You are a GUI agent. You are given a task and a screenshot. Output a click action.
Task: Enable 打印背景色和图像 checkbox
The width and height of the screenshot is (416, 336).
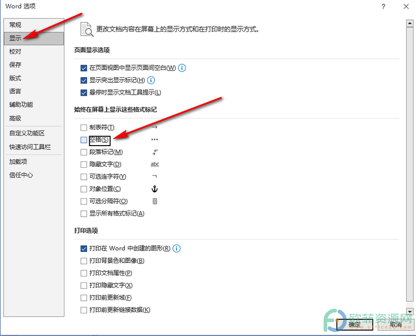coord(84,261)
